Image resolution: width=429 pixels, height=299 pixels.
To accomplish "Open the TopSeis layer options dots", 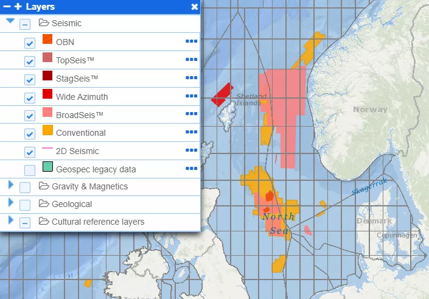I will pyautogui.click(x=191, y=60).
